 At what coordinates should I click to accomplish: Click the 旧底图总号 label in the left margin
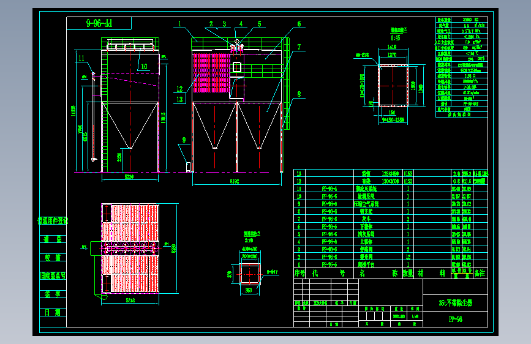coord(53,276)
